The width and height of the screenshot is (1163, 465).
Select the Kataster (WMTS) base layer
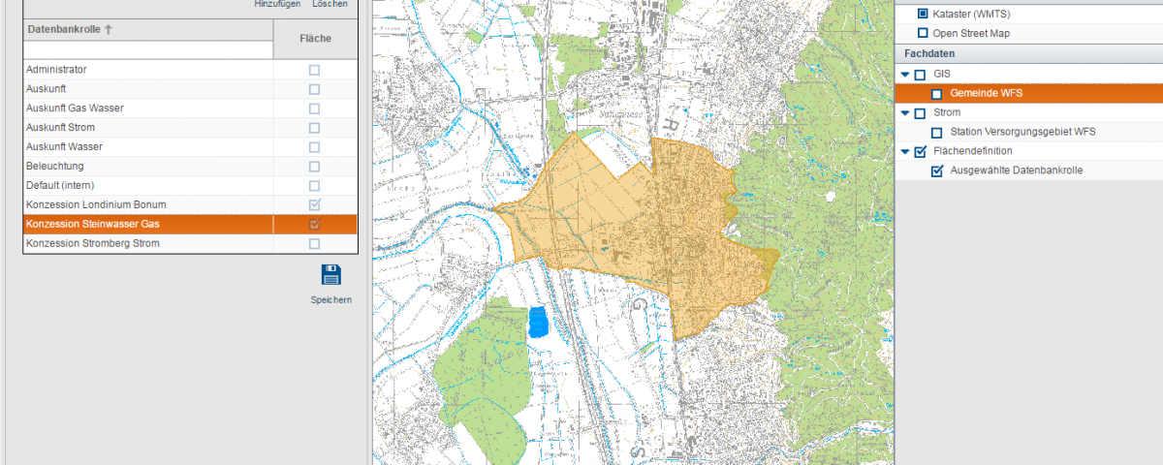point(923,14)
